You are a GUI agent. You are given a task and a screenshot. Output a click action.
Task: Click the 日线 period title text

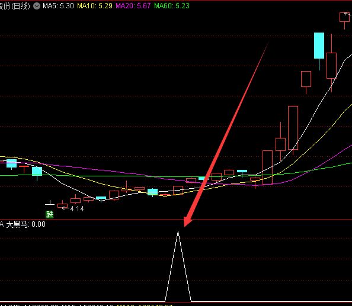pos(21,6)
